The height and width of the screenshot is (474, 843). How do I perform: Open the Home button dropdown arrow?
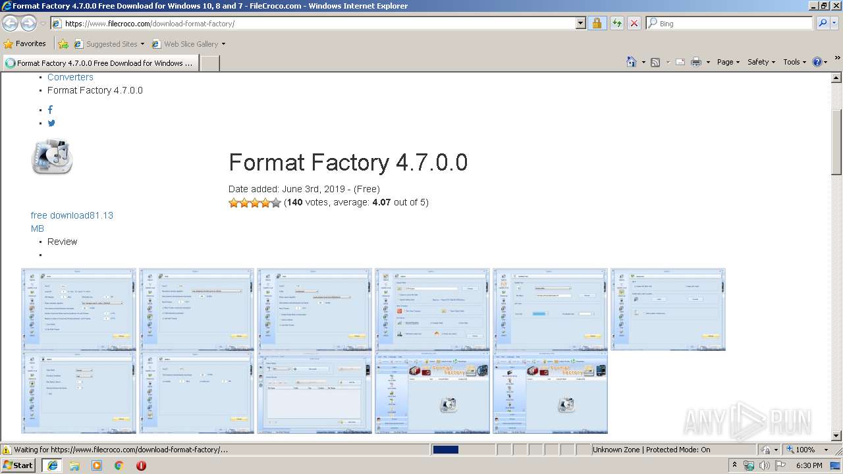click(x=643, y=62)
